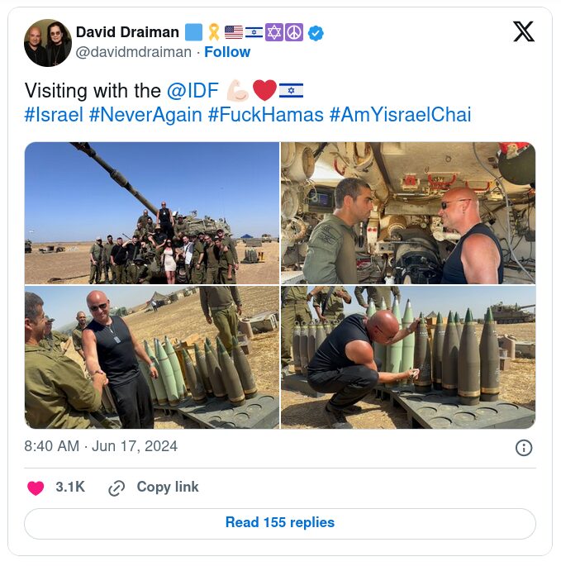Click the heart like icon

36,488
